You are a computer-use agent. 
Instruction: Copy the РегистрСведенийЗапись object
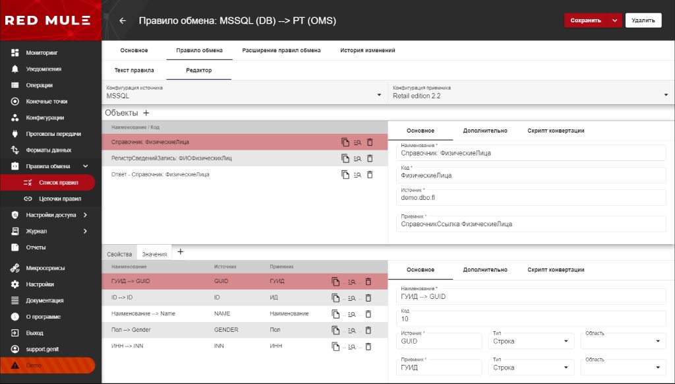tap(345, 158)
